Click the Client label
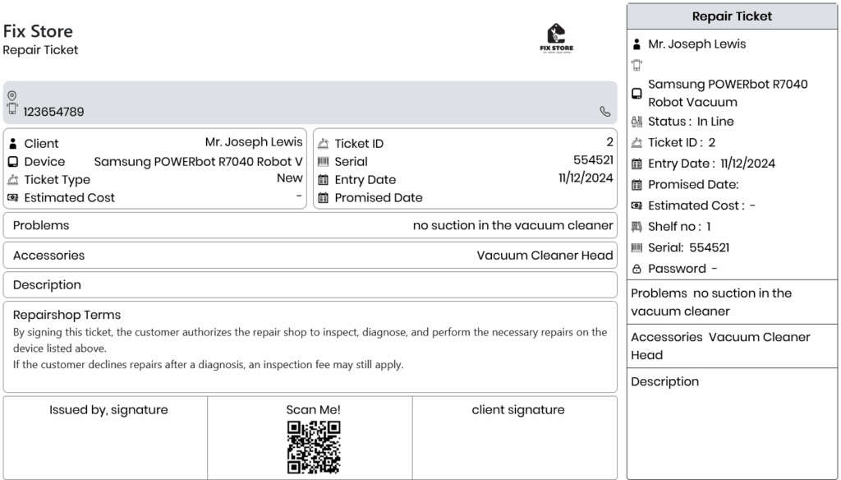841x480 pixels. [41, 143]
